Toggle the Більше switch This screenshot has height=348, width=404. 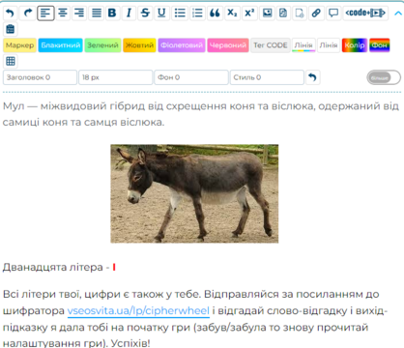384,77
